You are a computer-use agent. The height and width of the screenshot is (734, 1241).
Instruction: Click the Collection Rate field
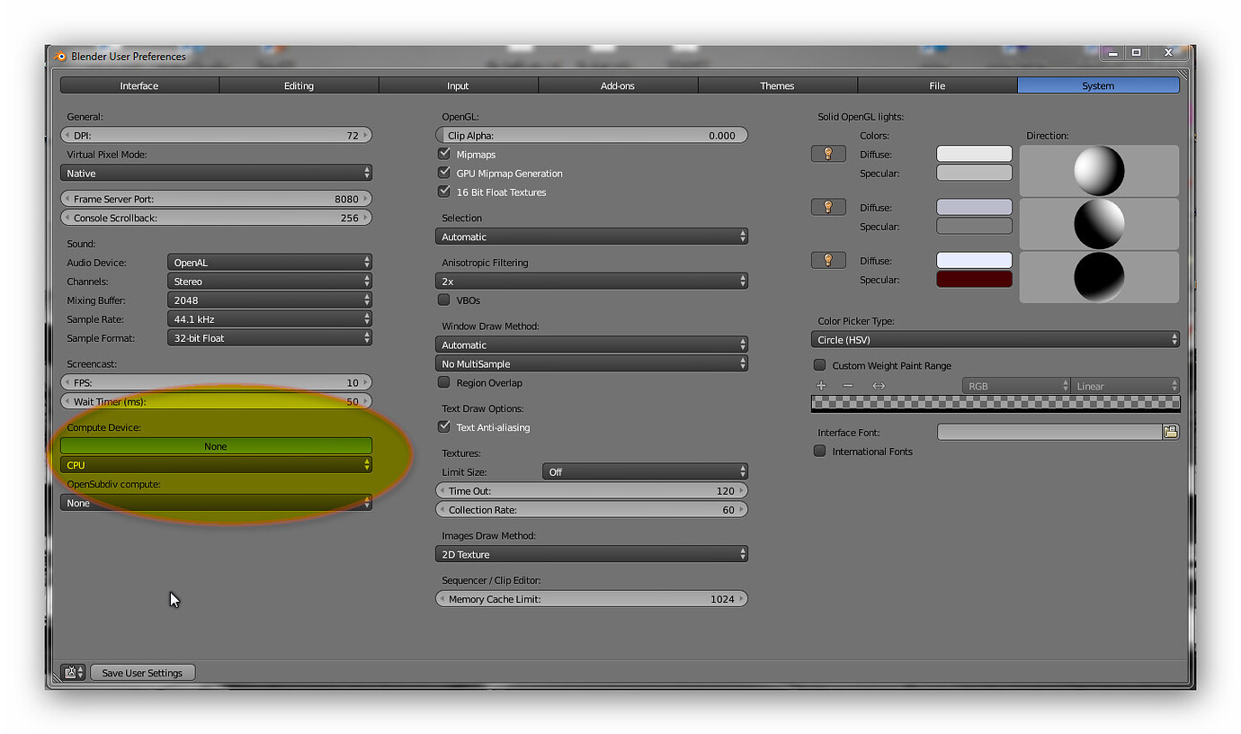tap(592, 509)
